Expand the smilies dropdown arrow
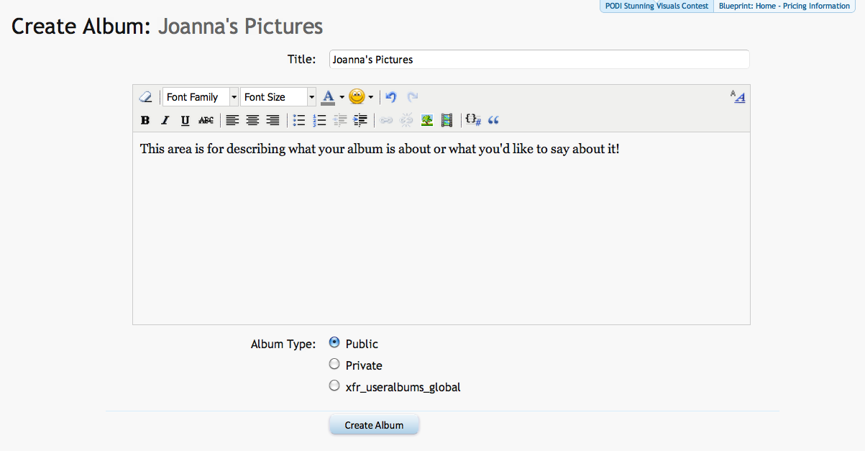The image size is (865, 451). (x=371, y=97)
